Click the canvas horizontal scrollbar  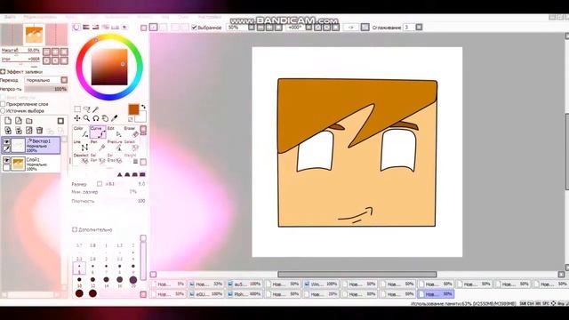357,275
